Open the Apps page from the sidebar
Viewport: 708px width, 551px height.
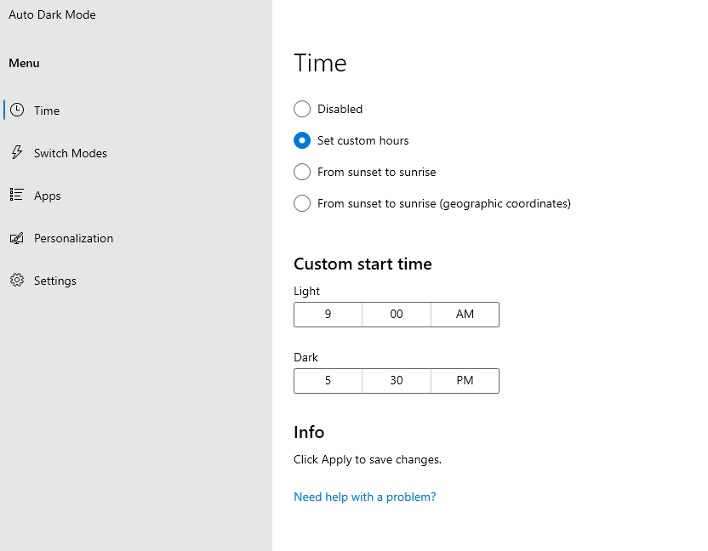point(47,196)
